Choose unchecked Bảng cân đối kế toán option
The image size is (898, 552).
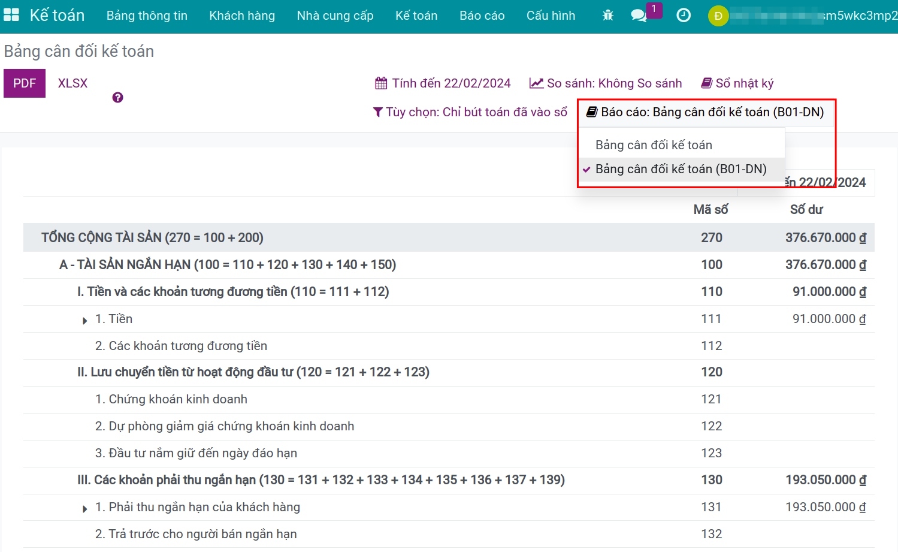click(x=654, y=145)
